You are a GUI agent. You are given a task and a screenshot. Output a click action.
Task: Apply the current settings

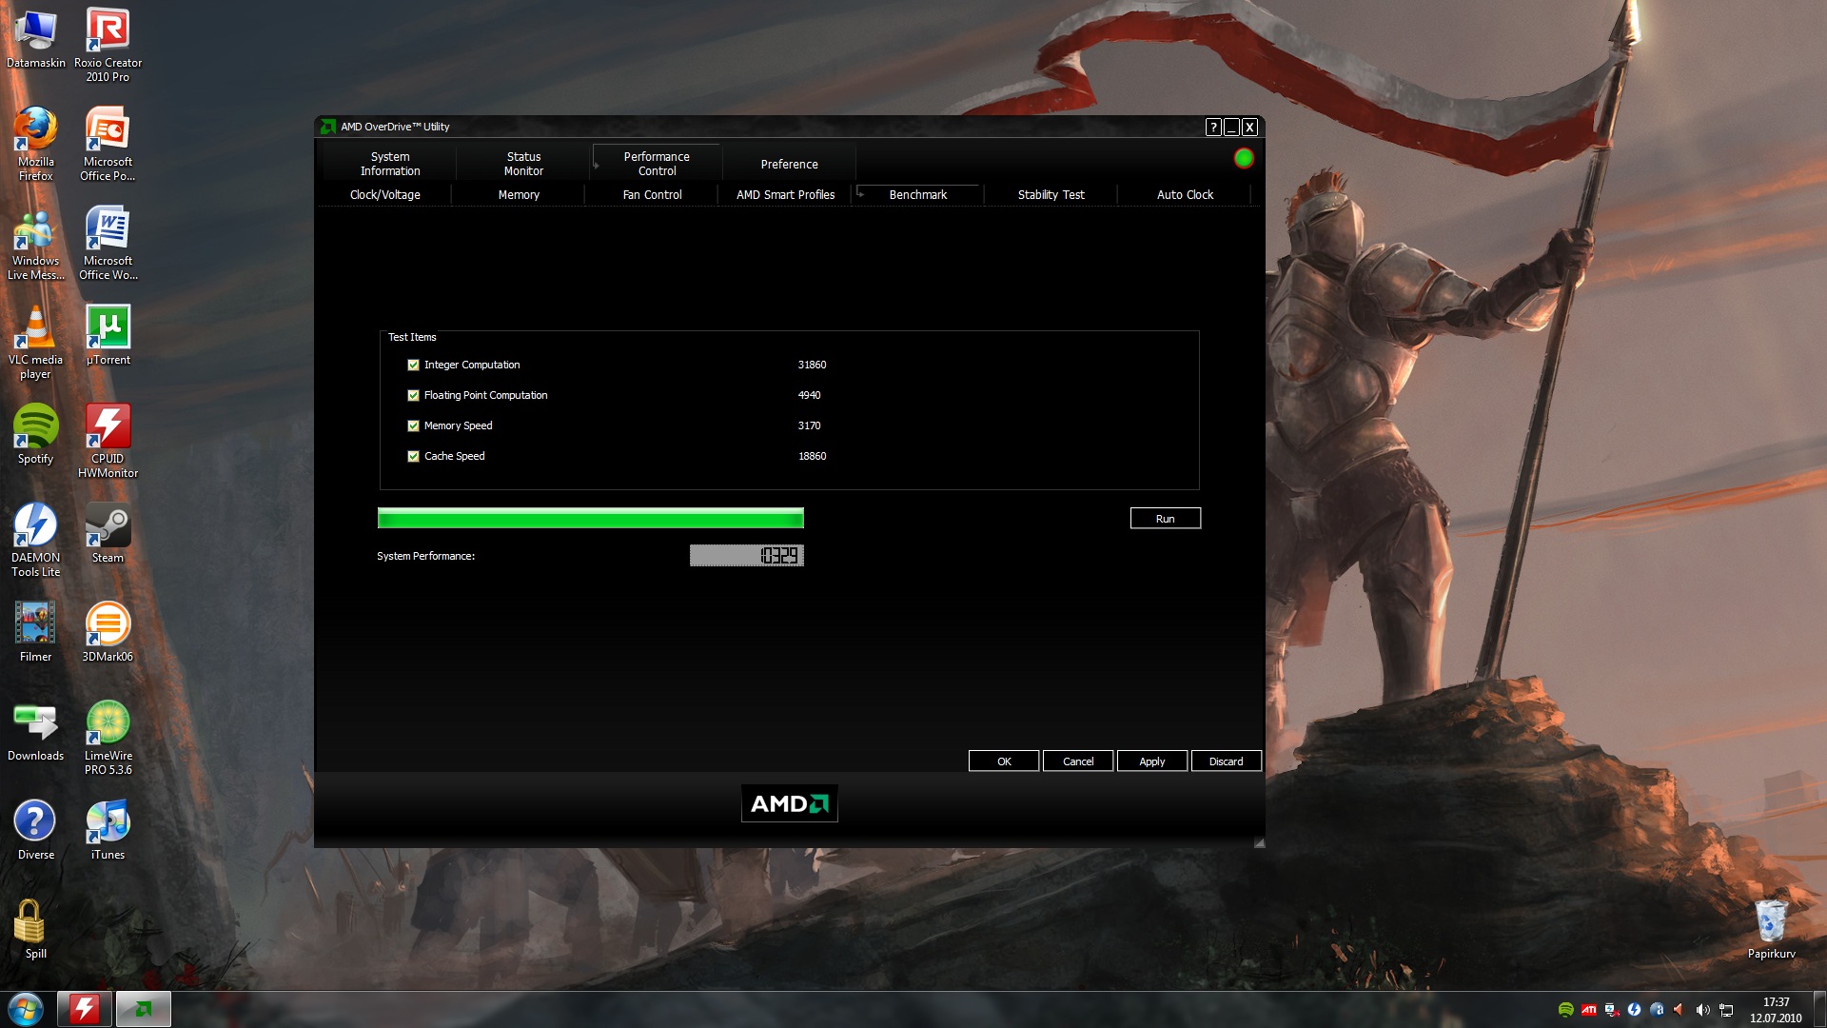pyautogui.click(x=1152, y=761)
